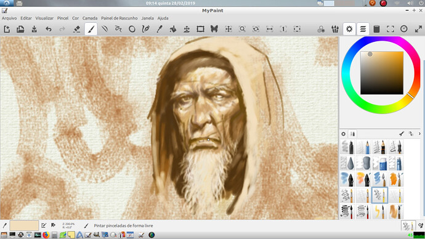
Task: Open the Visualizar menu
Action: (x=44, y=18)
